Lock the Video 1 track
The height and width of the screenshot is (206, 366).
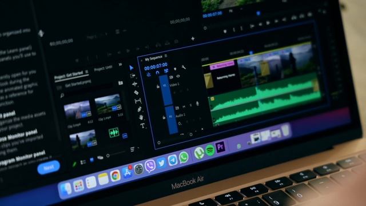[x=158, y=86]
